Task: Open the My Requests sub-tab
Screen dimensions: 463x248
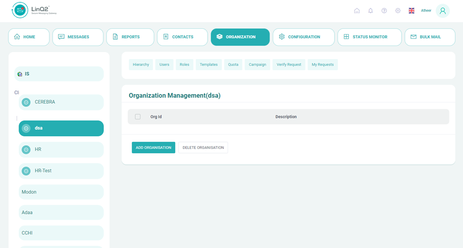Action: pyautogui.click(x=323, y=65)
